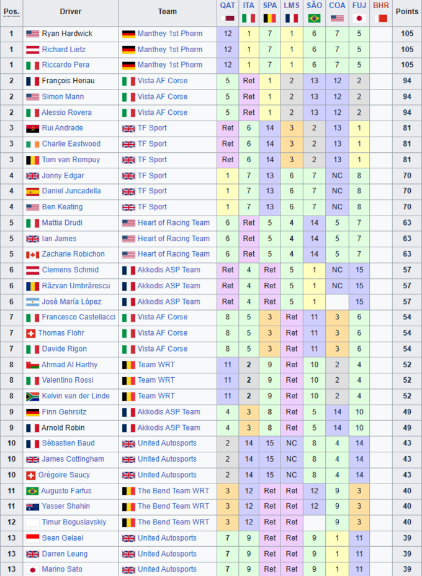Open Ryan Hardwick's driver page

(67, 34)
